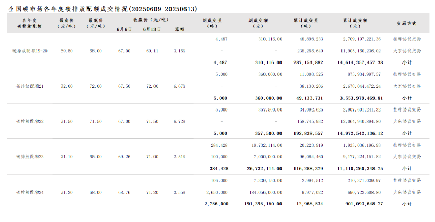Click the 涨幅 sub-header
Viewport: 435px width, 222px height.
[x=179, y=29]
